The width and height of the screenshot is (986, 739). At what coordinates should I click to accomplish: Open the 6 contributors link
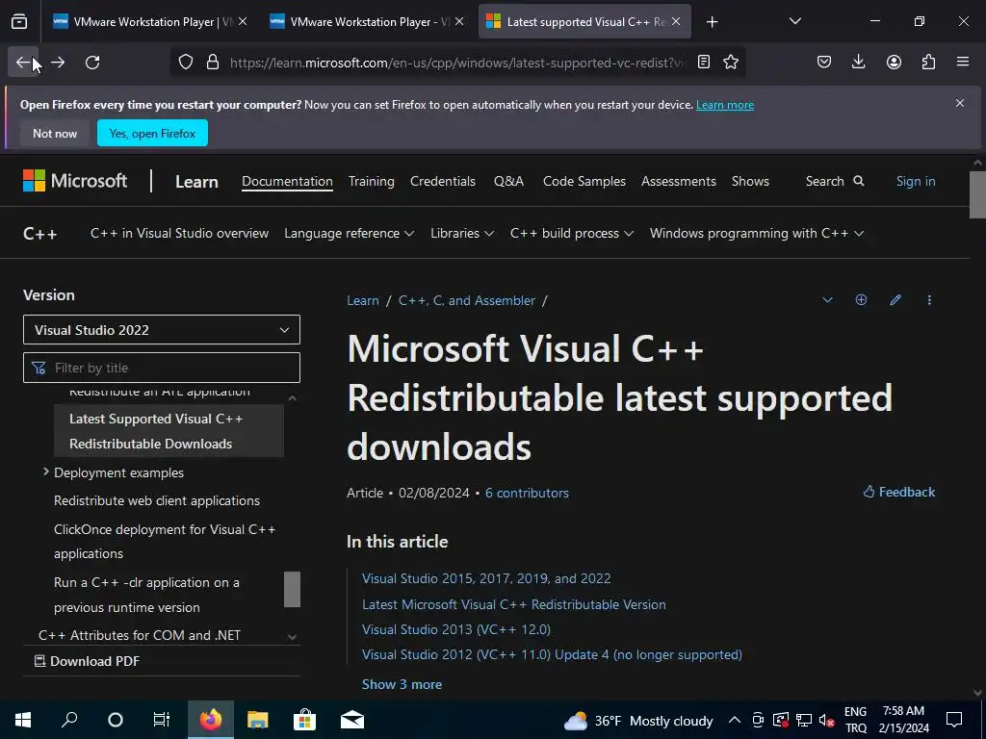point(527,493)
